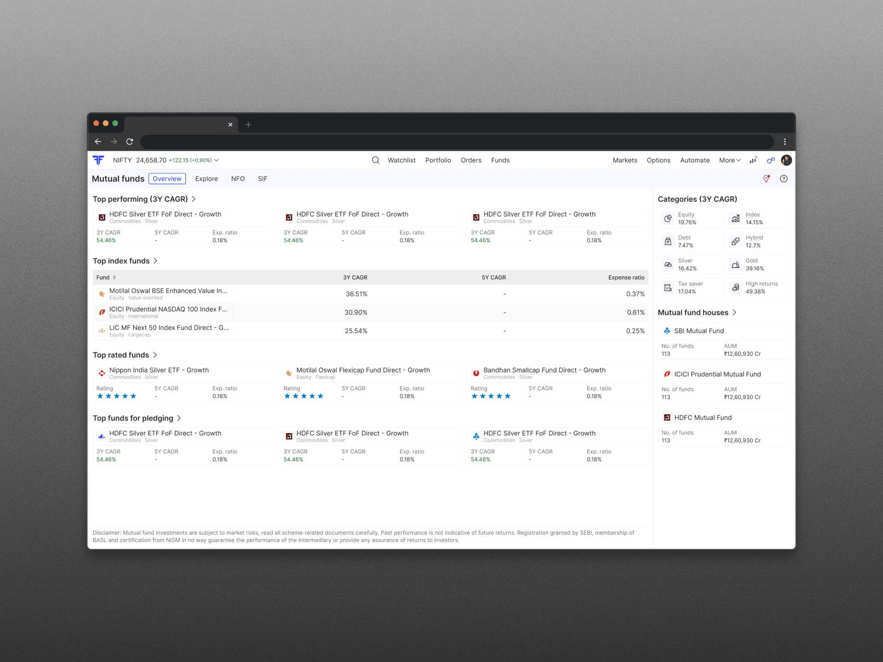Switch to the NFO tab
The image size is (883, 662).
pos(238,179)
